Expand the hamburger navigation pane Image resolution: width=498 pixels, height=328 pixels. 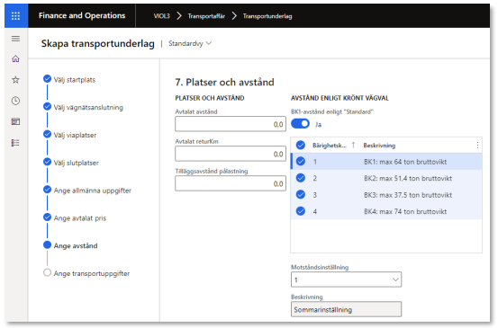pos(15,39)
